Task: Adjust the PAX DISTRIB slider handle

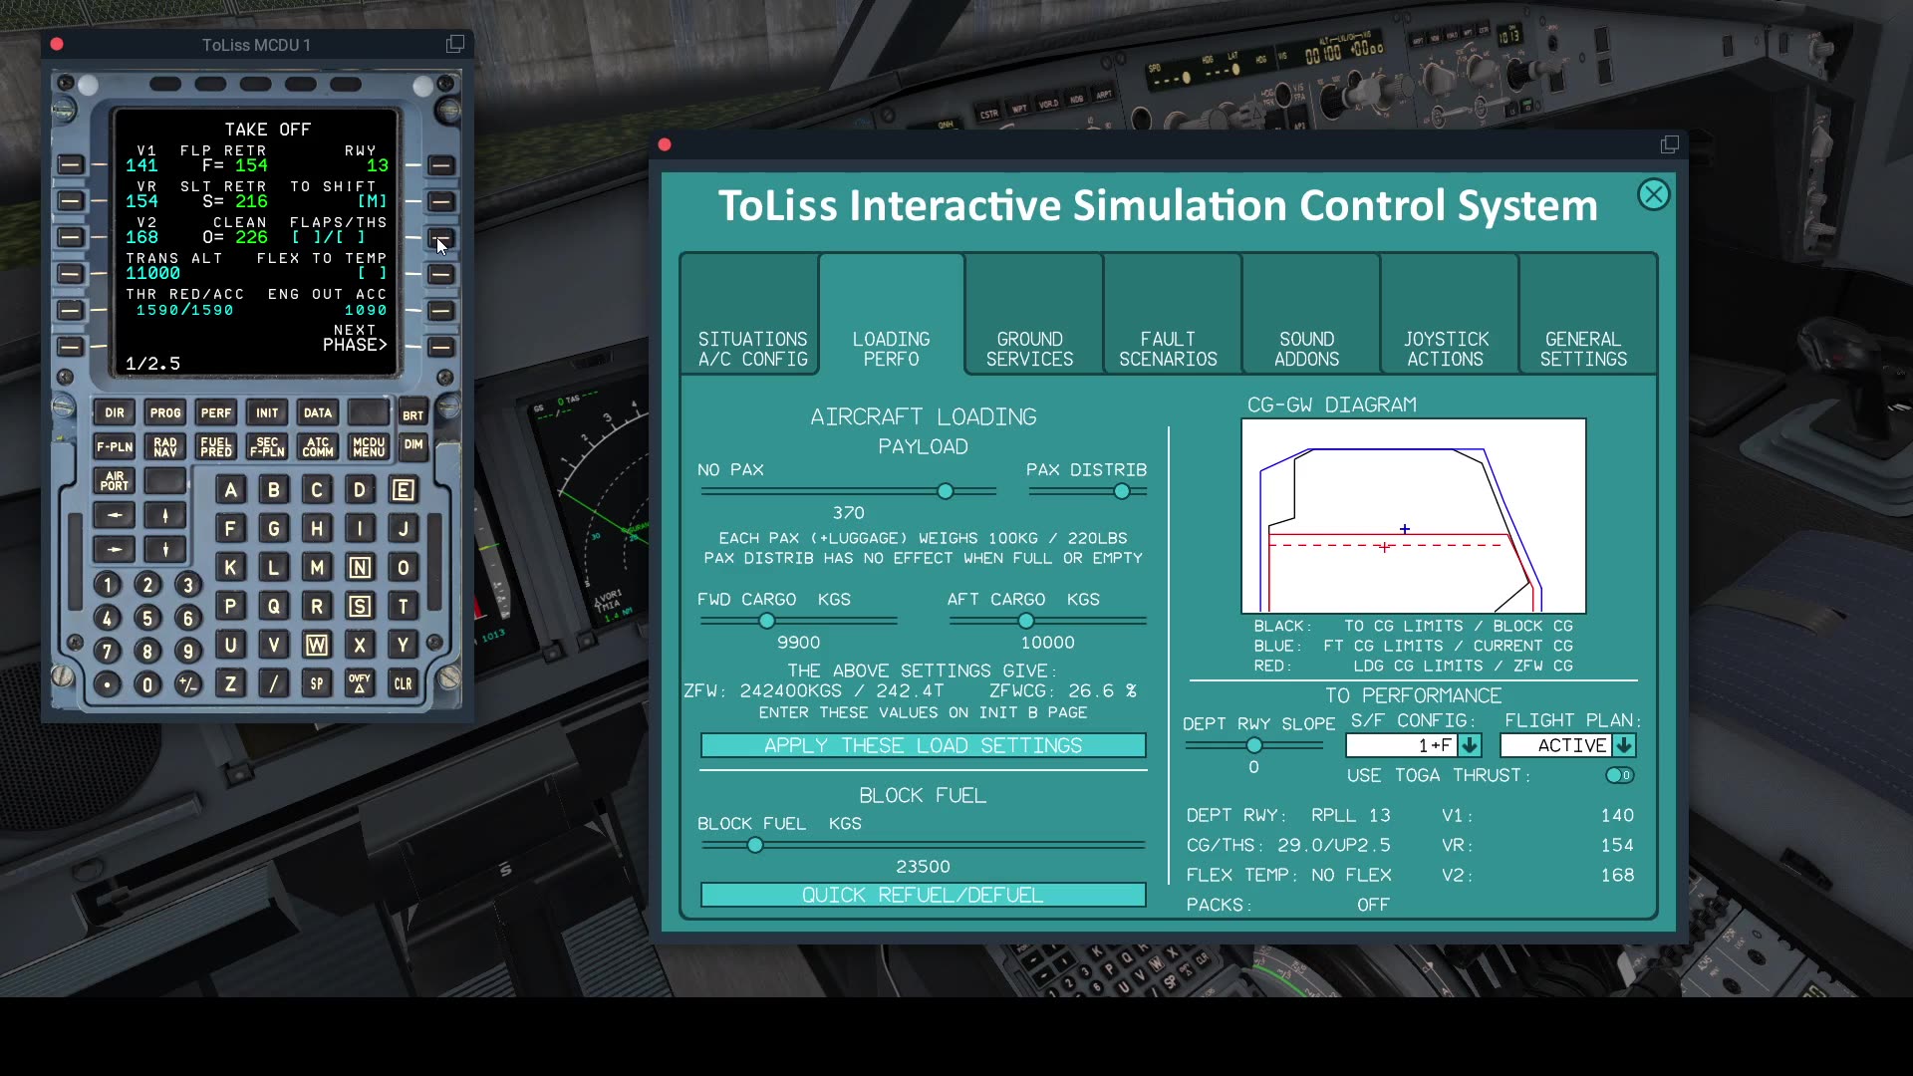Action: click(x=1122, y=491)
